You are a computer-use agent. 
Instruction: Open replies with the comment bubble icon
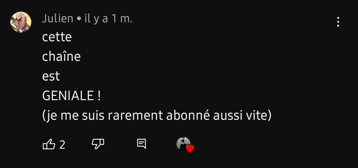coord(141,144)
